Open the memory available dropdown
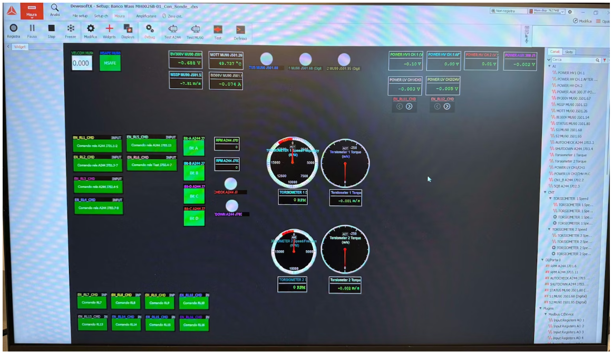The width and height of the screenshot is (612, 352). coord(562,11)
